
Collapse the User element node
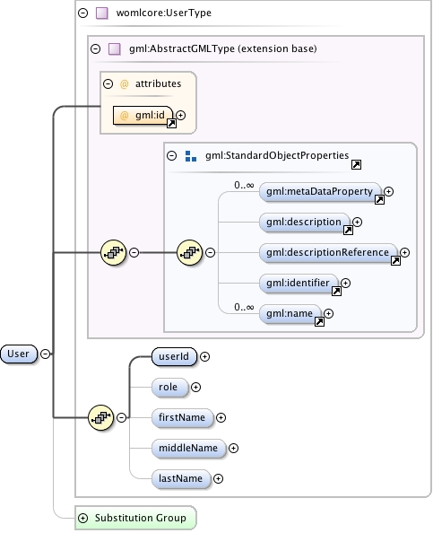pos(45,354)
